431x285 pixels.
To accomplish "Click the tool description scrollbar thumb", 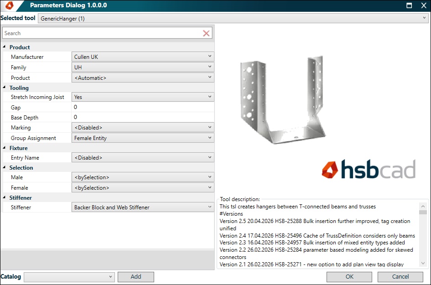I will click(423, 212).
